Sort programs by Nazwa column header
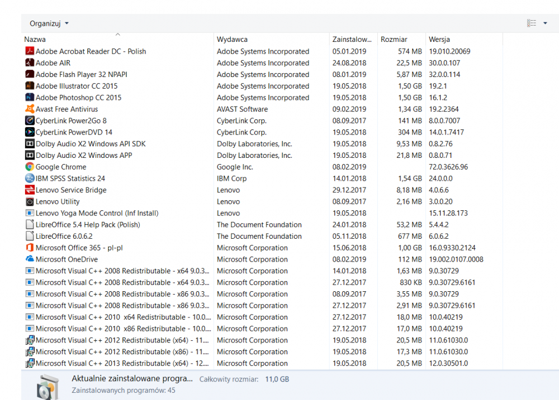559x400 pixels. click(x=35, y=40)
